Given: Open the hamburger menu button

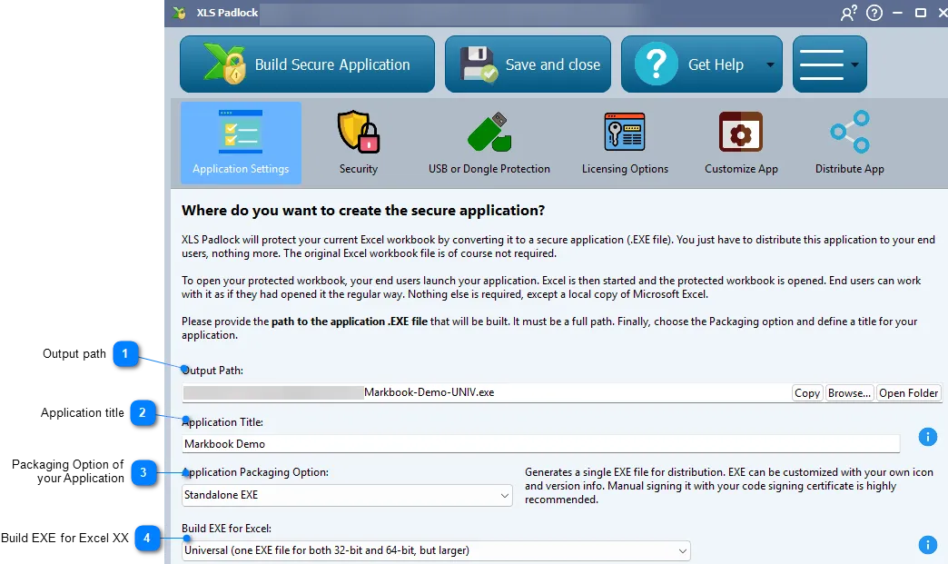Looking at the screenshot, I should point(830,64).
